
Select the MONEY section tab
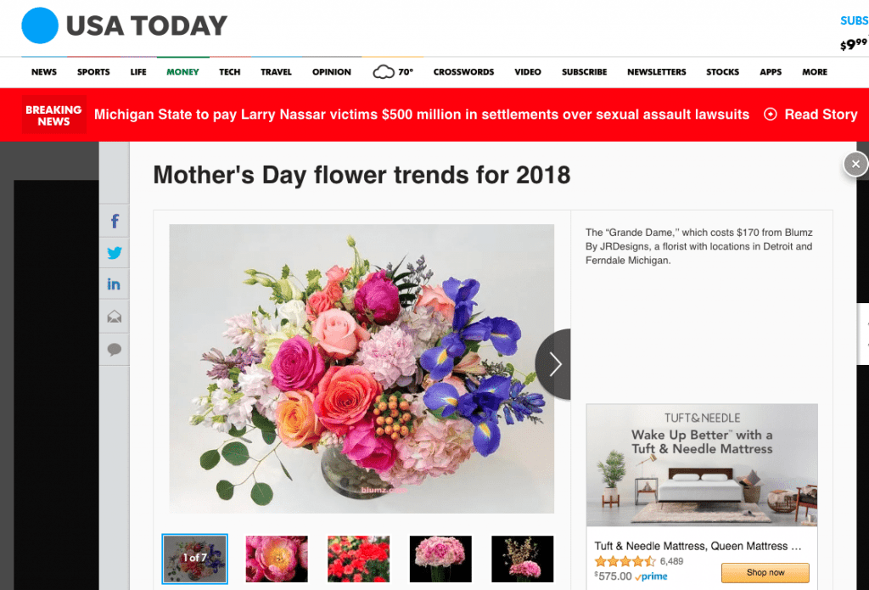tap(182, 72)
